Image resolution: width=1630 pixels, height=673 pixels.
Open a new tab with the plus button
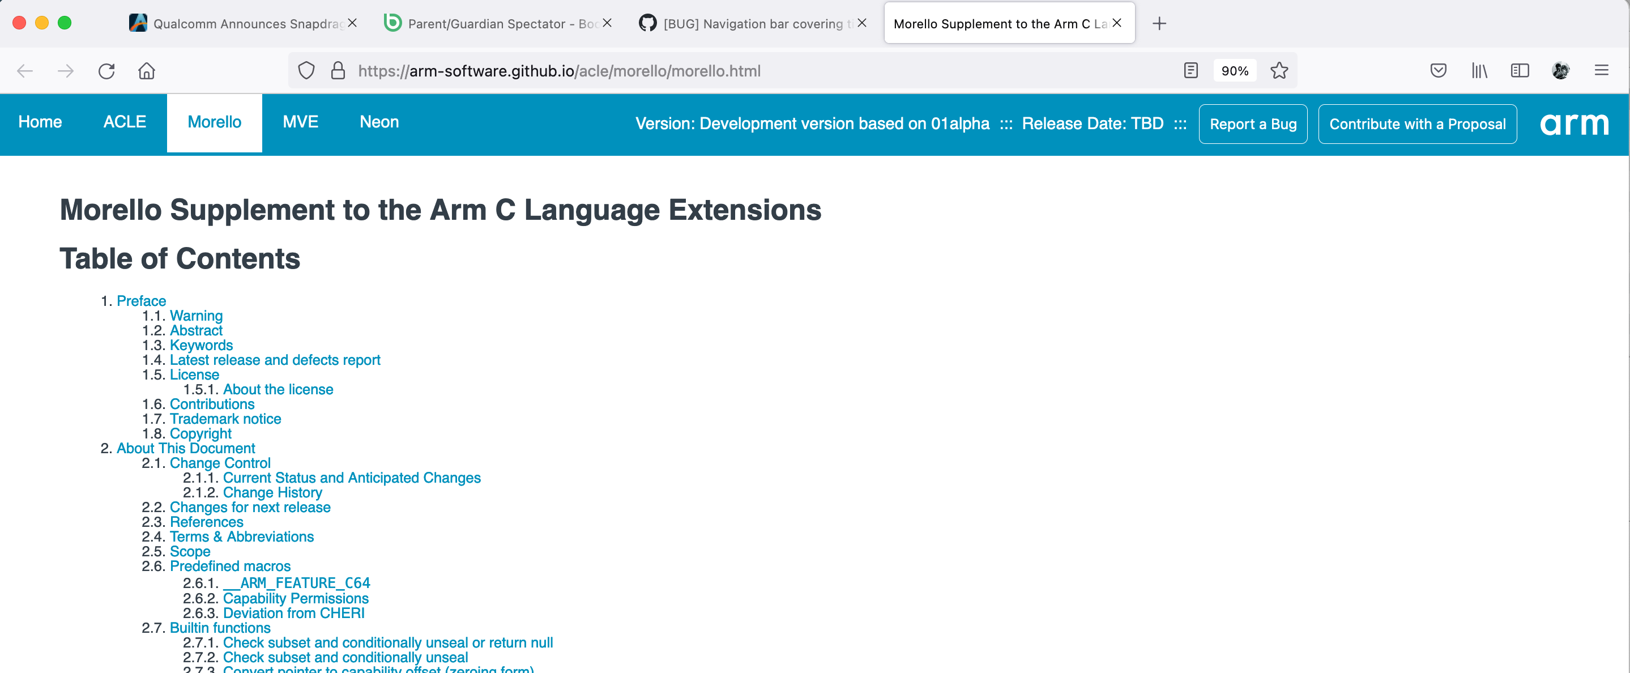(x=1160, y=23)
